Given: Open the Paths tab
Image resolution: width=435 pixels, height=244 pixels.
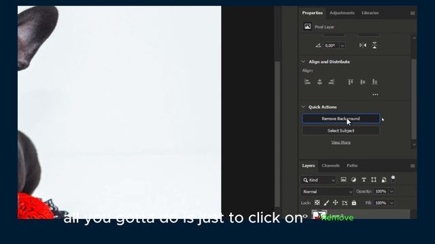Looking at the screenshot, I should (x=352, y=165).
